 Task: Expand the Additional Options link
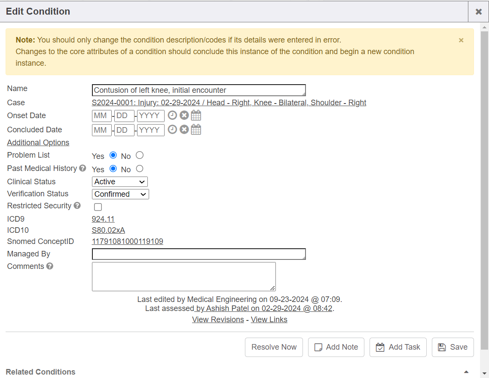click(x=38, y=143)
